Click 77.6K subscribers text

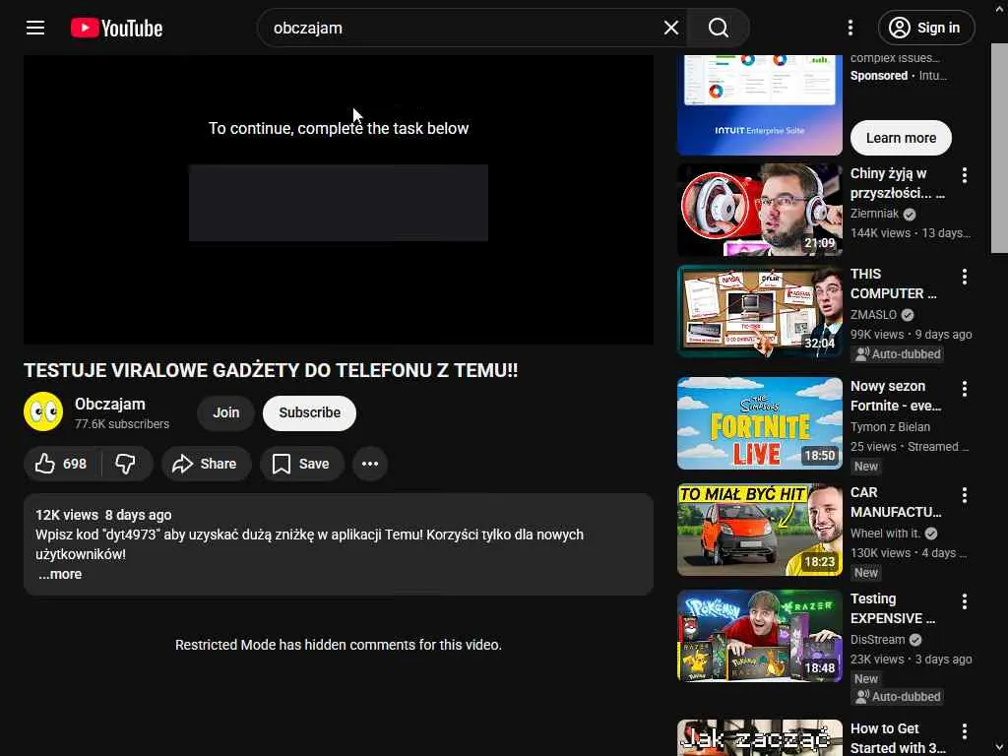(122, 424)
